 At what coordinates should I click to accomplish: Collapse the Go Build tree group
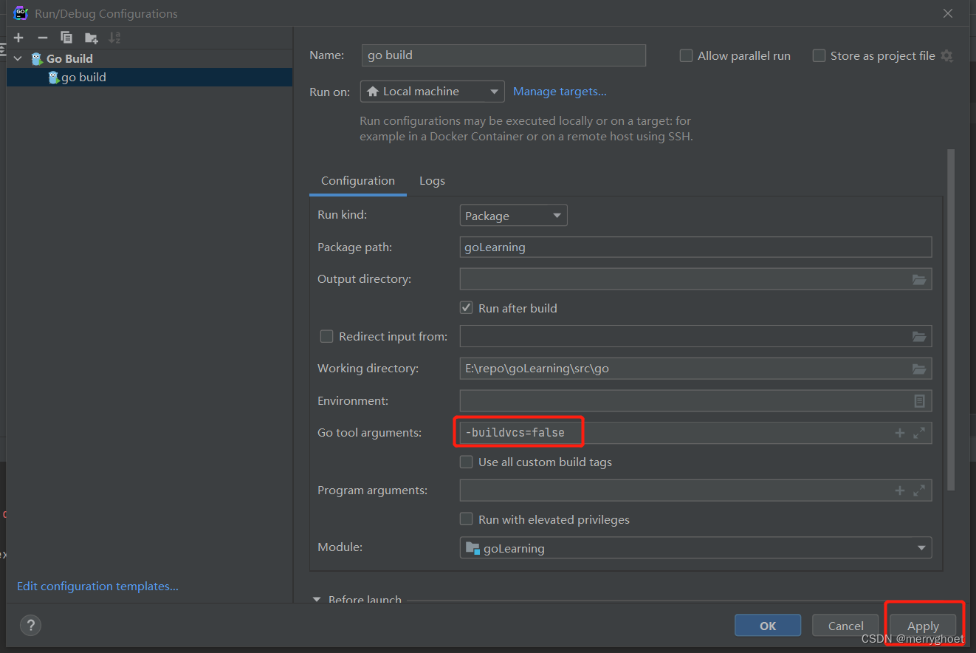(17, 58)
